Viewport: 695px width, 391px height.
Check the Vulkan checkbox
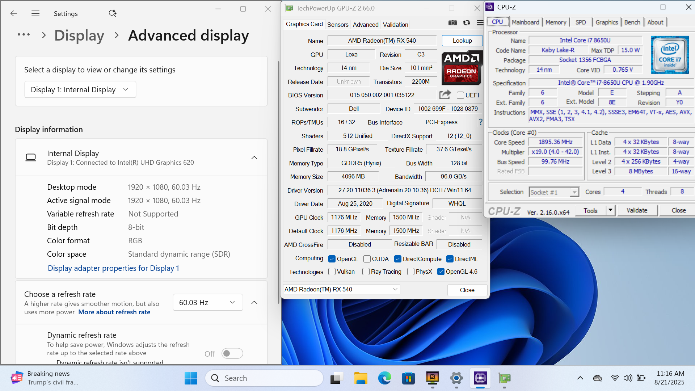tap(332, 272)
